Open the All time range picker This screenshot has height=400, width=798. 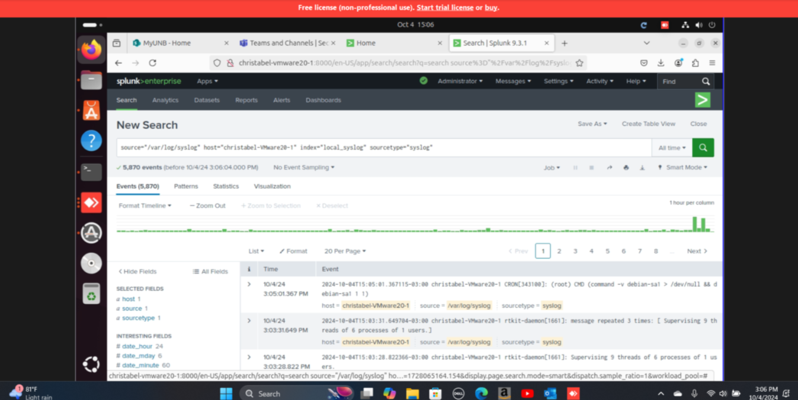pos(672,148)
